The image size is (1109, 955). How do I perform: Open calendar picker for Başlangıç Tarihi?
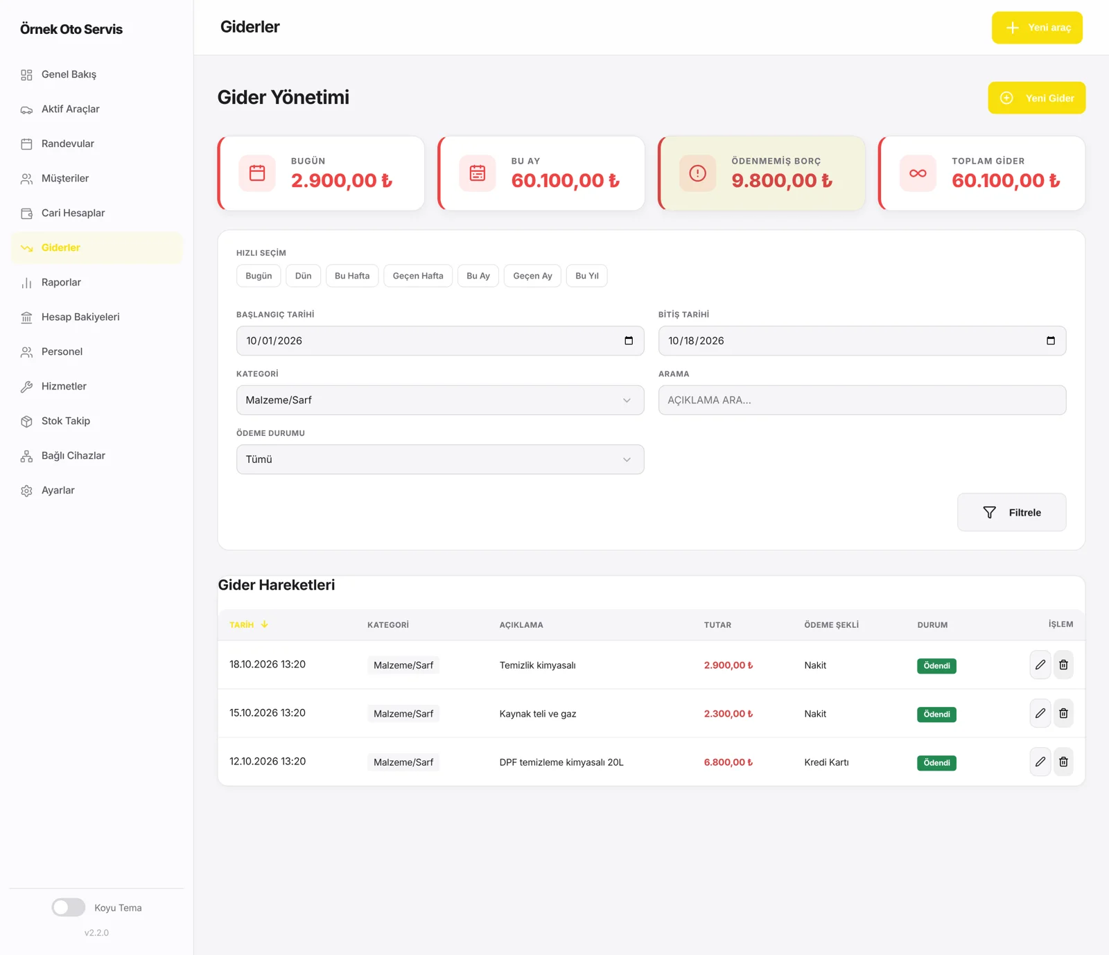[x=629, y=341]
